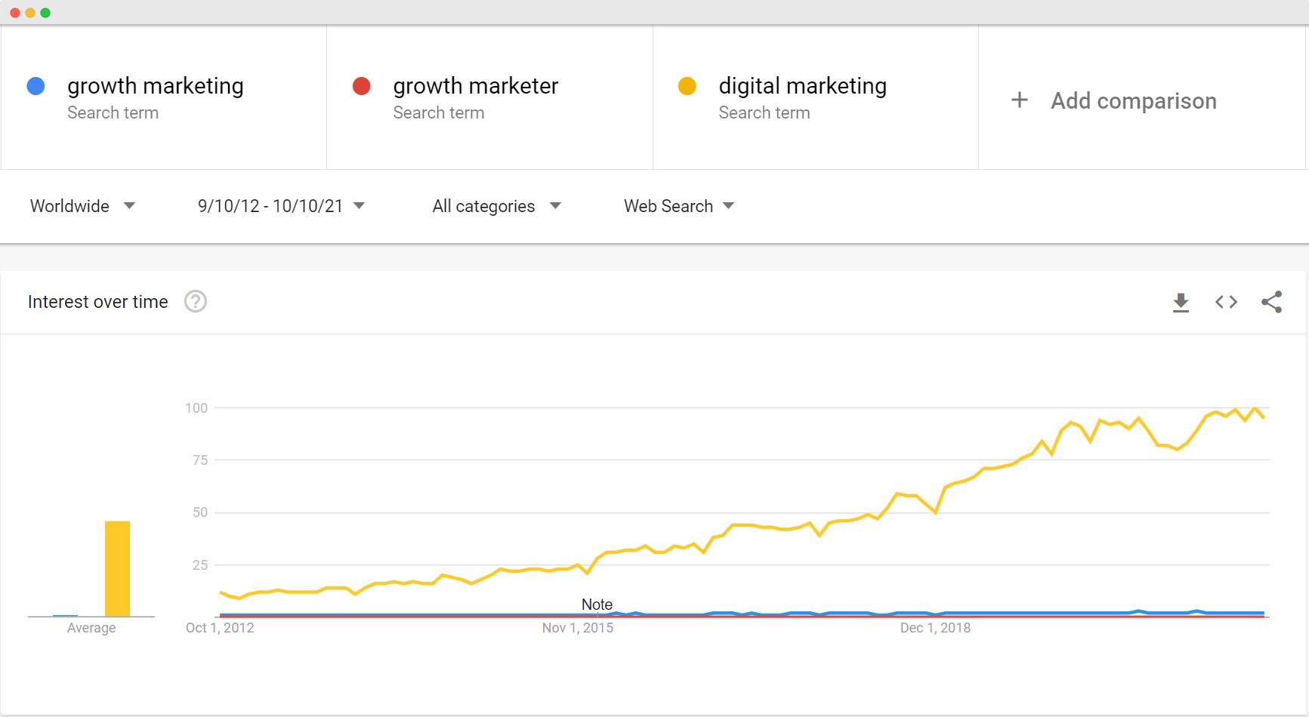Download the interest over time data

[1181, 303]
